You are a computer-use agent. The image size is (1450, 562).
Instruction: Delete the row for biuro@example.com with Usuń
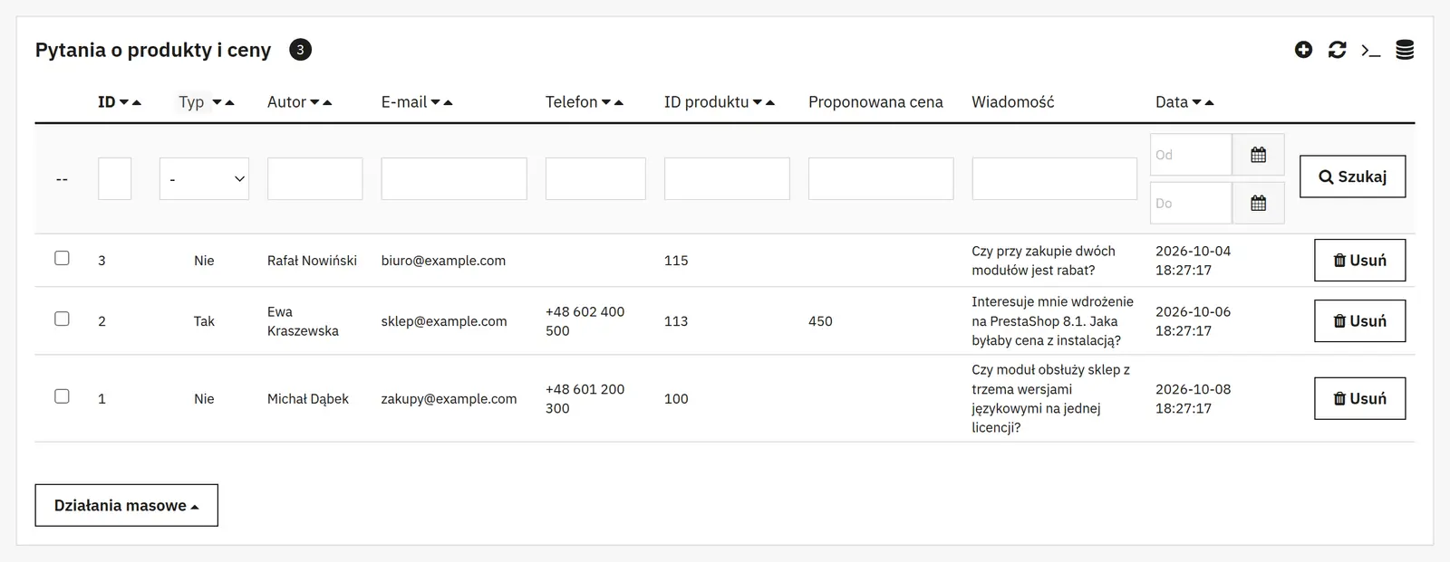click(x=1359, y=261)
